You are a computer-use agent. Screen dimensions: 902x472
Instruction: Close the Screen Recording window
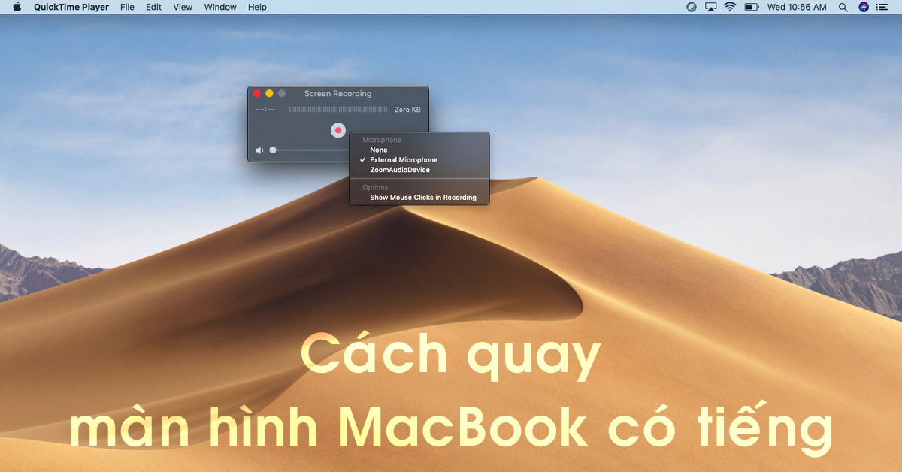(256, 93)
